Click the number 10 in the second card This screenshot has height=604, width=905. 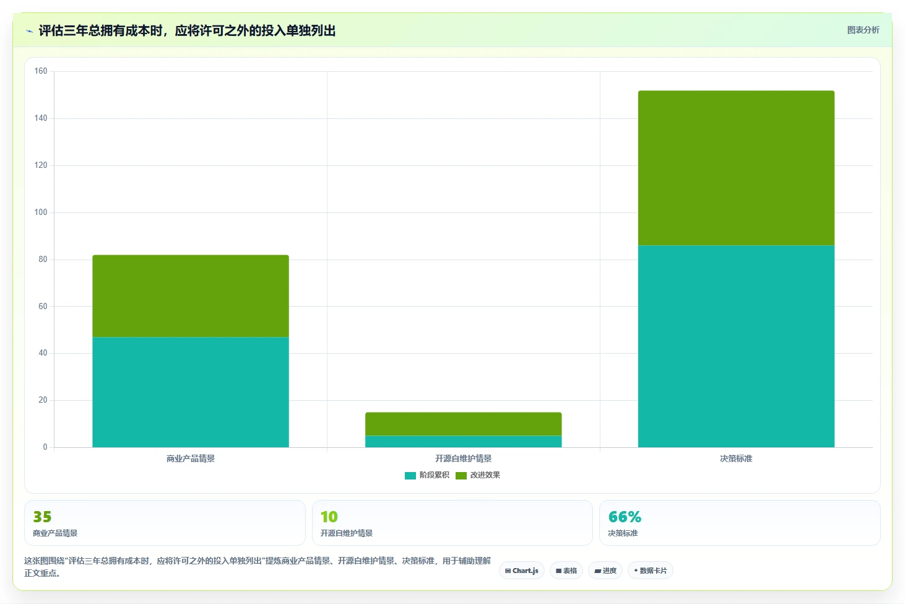(x=329, y=517)
